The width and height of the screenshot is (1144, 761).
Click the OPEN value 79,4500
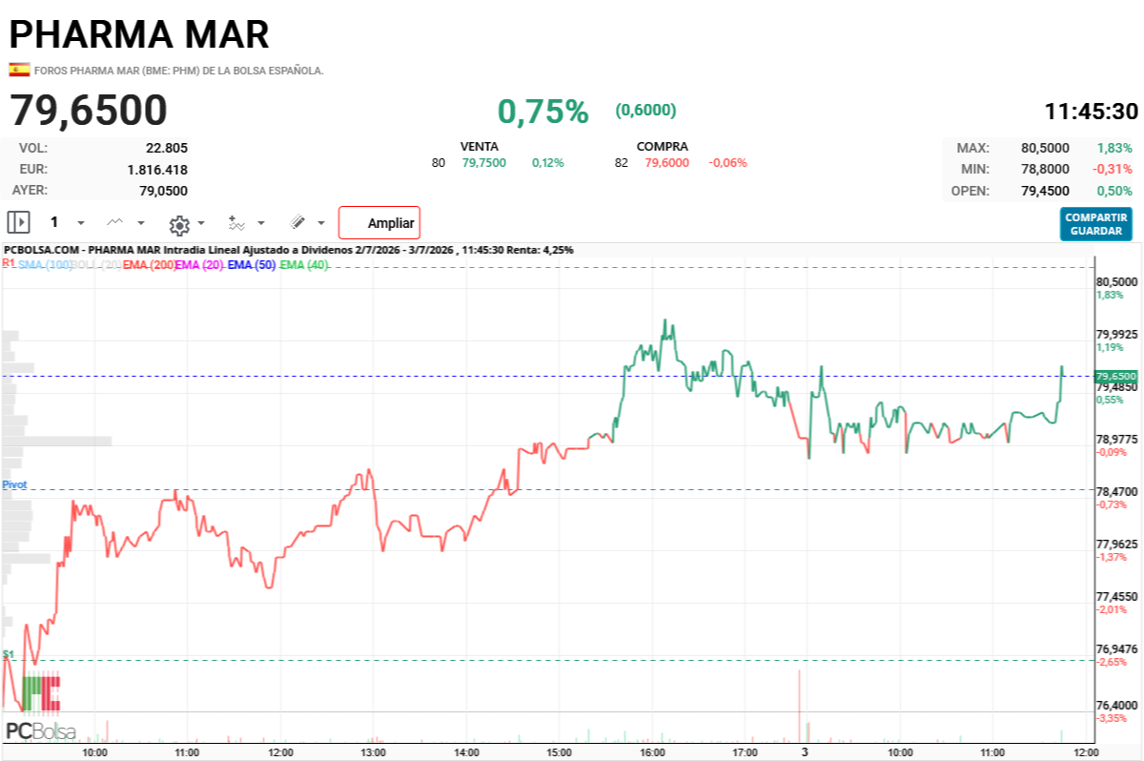click(x=1045, y=191)
